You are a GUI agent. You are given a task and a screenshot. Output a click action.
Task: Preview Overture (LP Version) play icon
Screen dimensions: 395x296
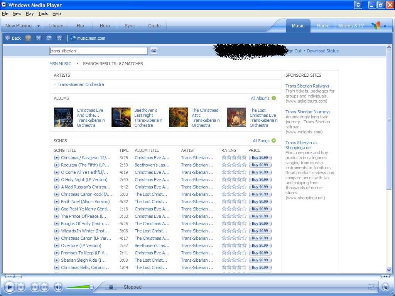coord(56,246)
